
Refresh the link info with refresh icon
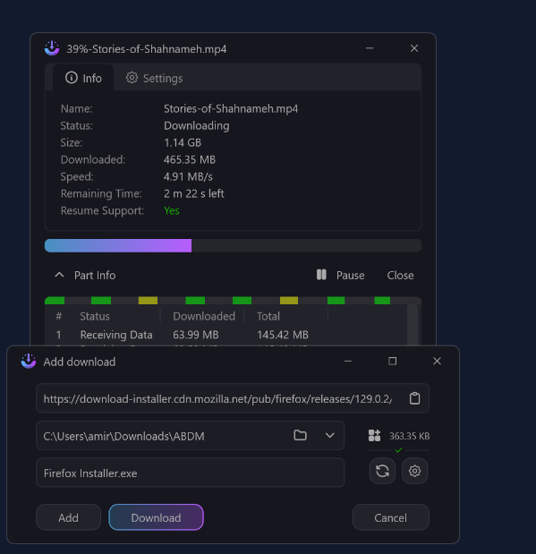pos(382,471)
